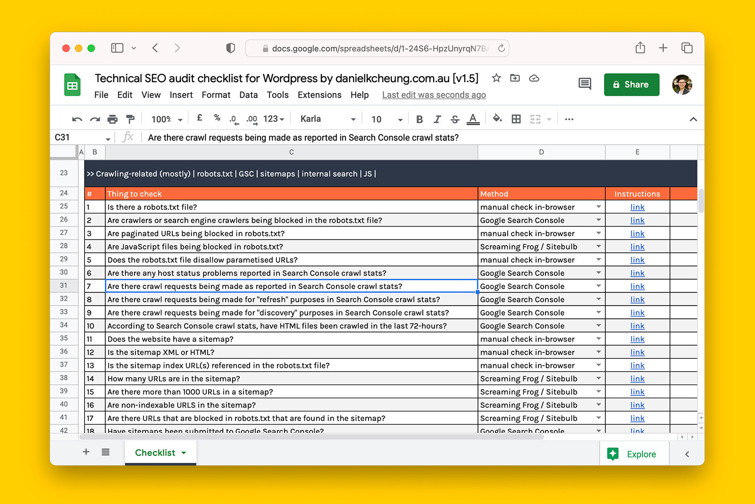Open Method dropdown for 'Is there a robots.txt file?'
755x504 pixels.
tap(598, 207)
